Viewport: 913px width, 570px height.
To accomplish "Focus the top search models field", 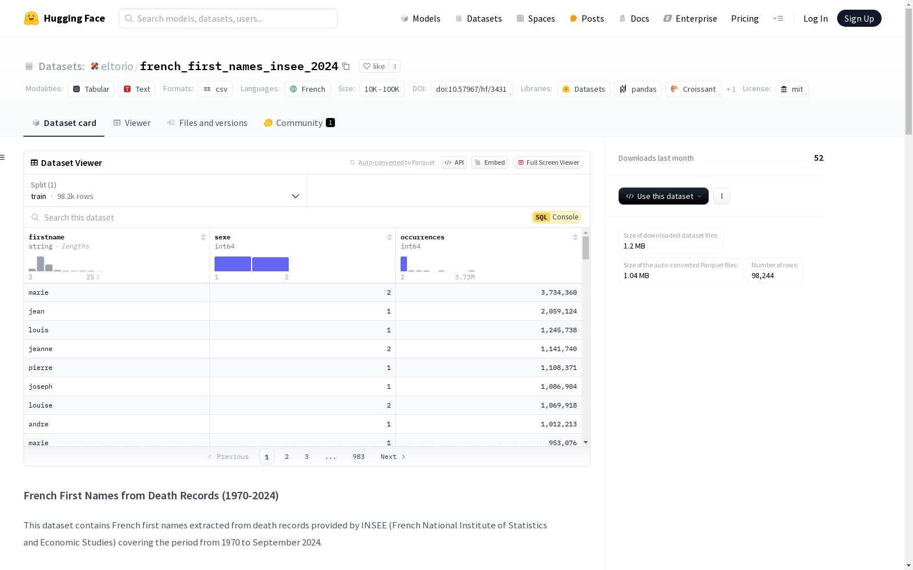I will coord(228,18).
